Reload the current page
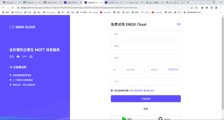Image resolution: width=224 pixels, height=120 pixels. (13, 8)
